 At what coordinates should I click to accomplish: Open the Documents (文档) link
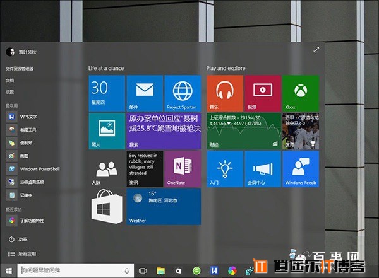(x=9, y=80)
